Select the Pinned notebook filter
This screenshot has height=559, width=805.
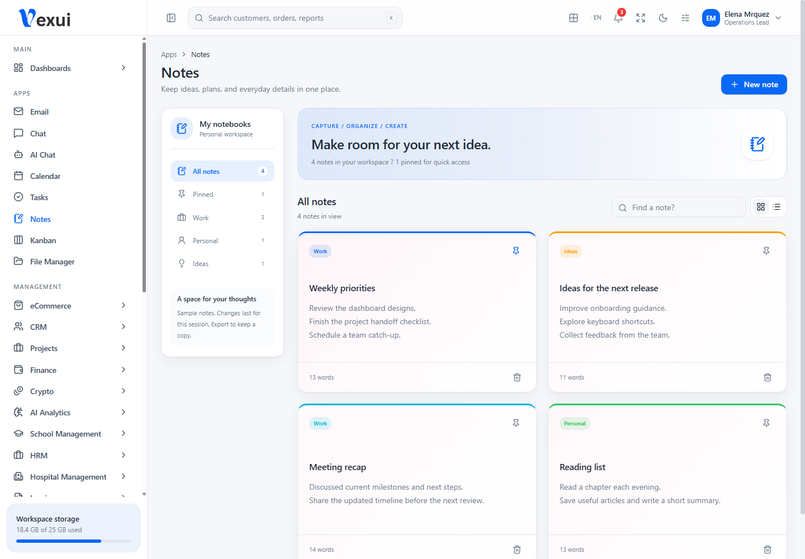222,195
